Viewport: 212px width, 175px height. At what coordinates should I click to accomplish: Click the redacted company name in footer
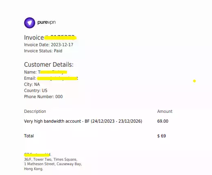38,155
